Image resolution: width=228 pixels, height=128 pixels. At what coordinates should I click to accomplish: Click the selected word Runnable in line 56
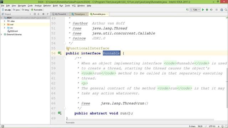[112, 53]
